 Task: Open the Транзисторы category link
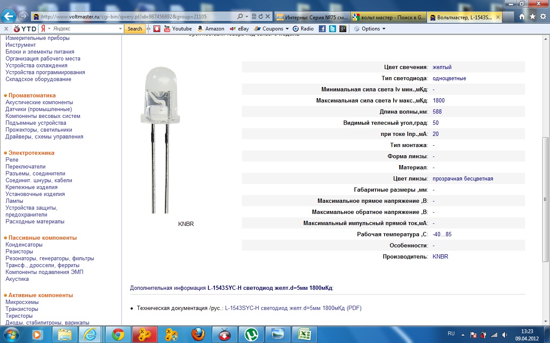coord(22,309)
